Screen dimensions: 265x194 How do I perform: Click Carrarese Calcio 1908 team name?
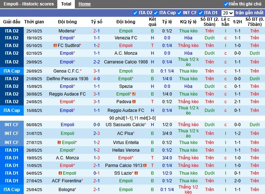(x=126, y=62)
